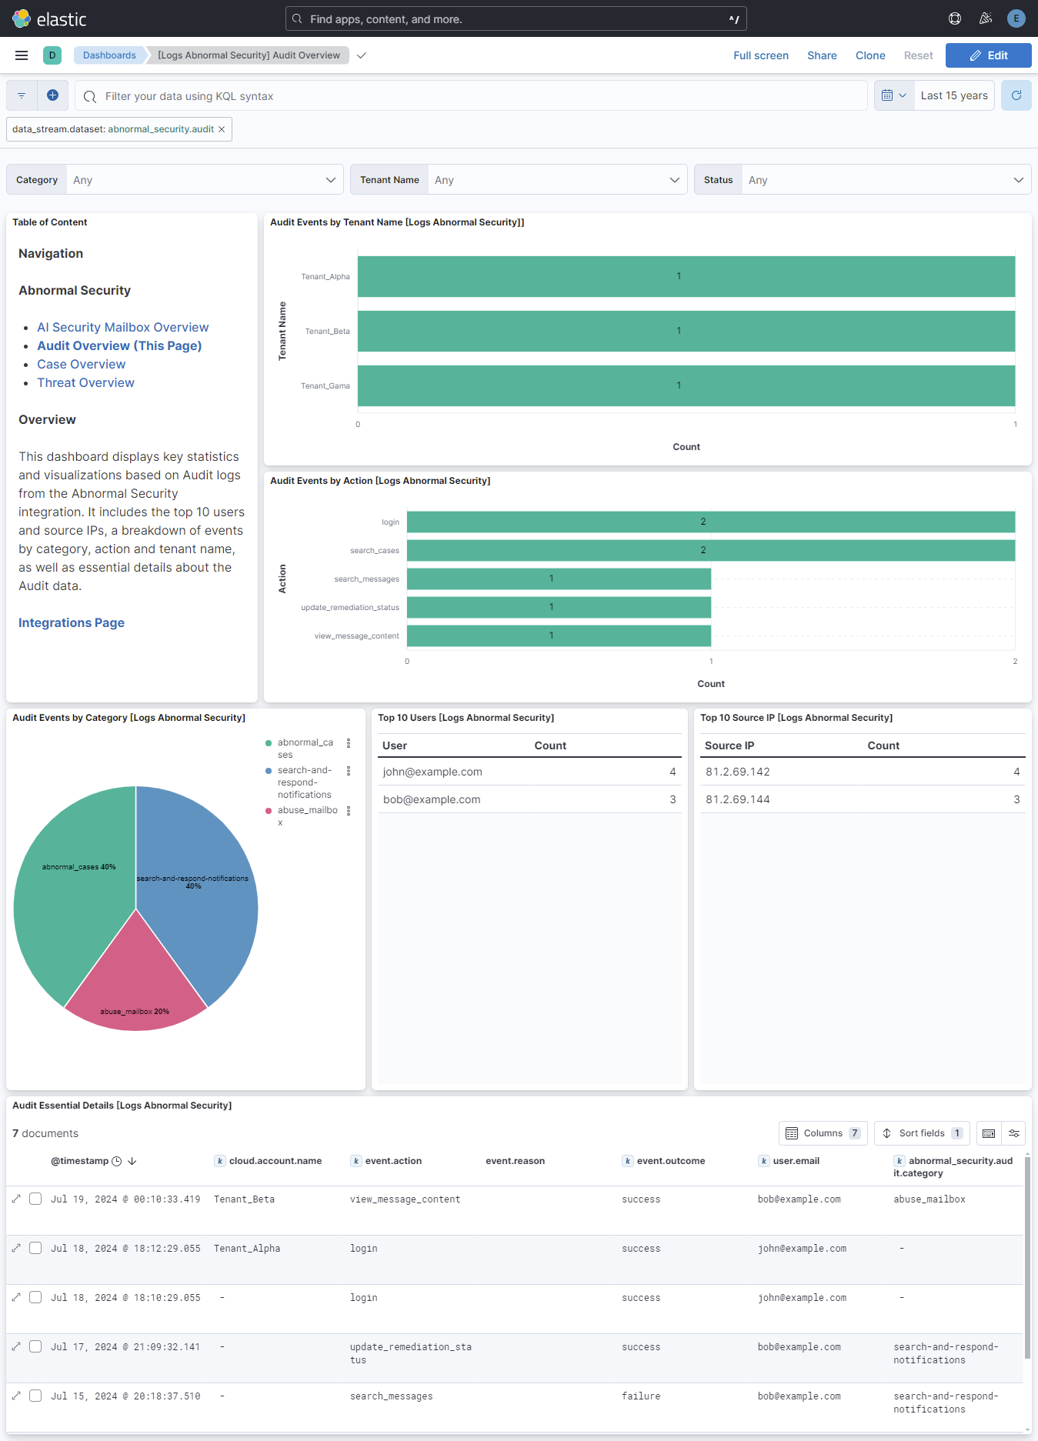The width and height of the screenshot is (1038, 1441).
Task: Click the abuse_mailbox legend color dot
Action: [269, 810]
